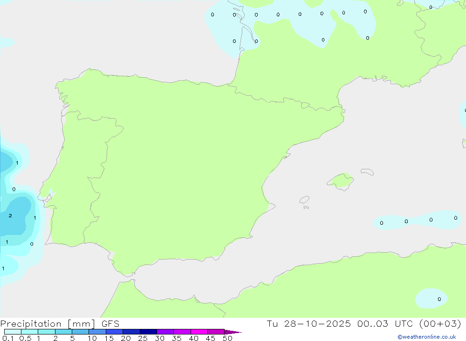466x341 pixels.
Task: Select the 5–10 mm legend color
Action: tap(80, 332)
